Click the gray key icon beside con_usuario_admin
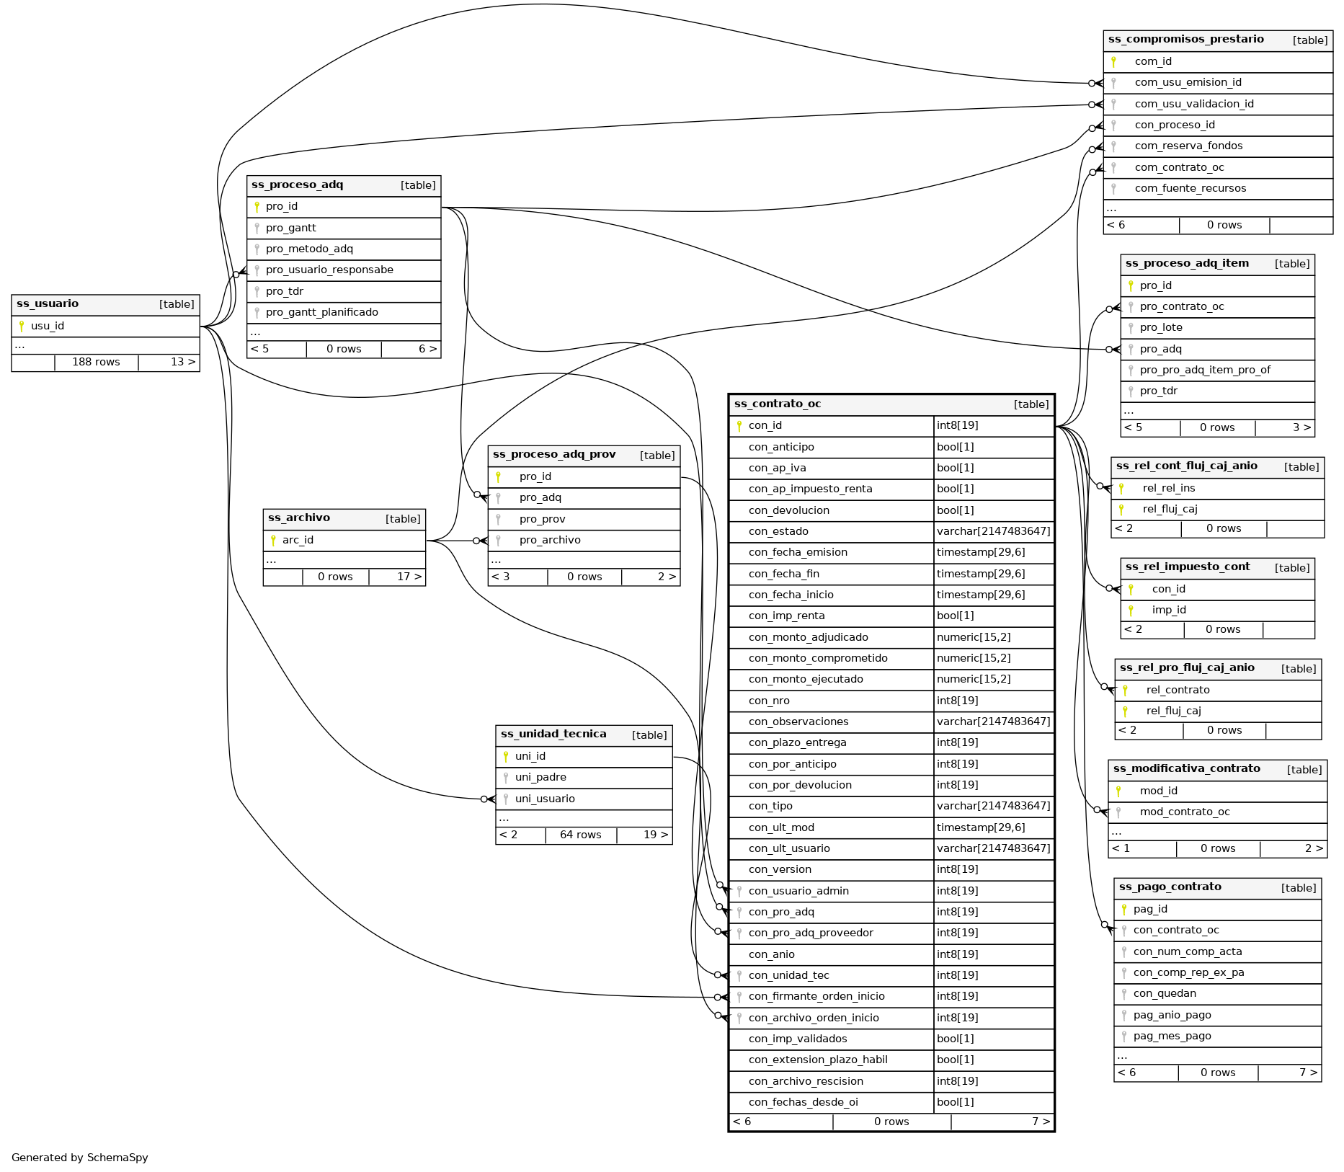 [739, 892]
